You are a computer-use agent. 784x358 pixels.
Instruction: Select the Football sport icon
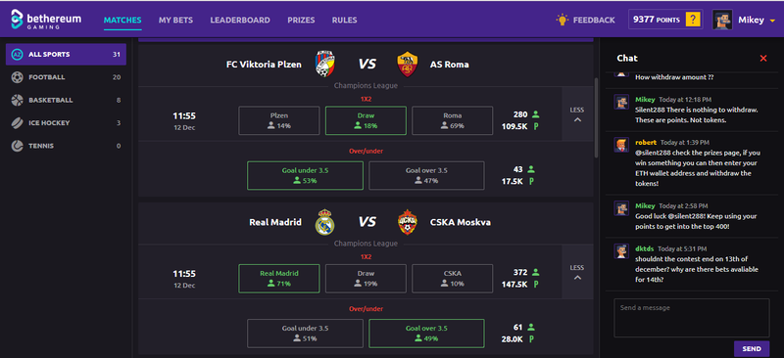pos(17,77)
